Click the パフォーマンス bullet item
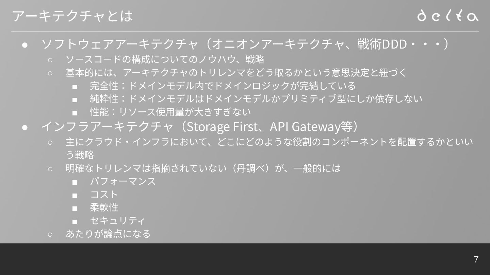490x275 pixels. 123,181
